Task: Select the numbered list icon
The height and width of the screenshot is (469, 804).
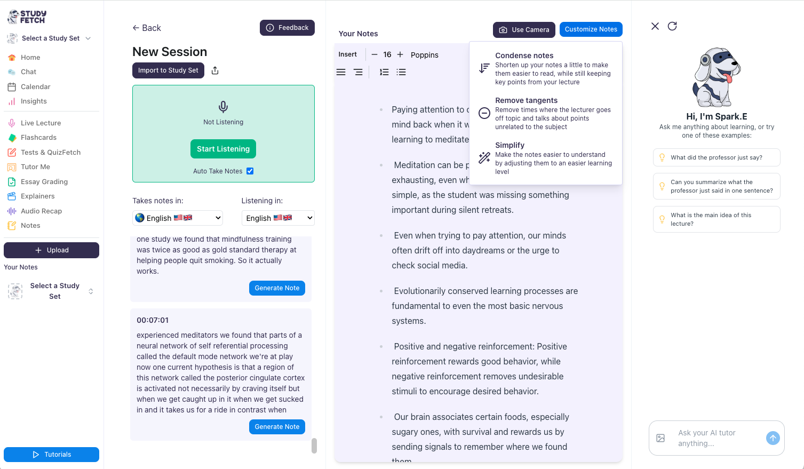Action: [x=384, y=71]
